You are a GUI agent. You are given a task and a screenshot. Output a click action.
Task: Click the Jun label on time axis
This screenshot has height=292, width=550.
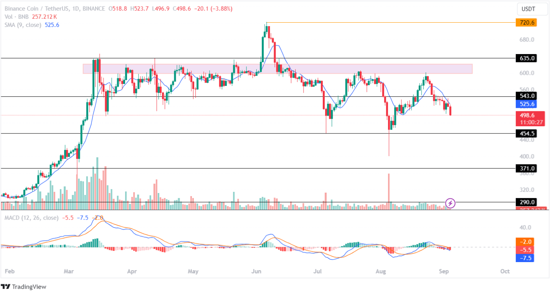256,271
